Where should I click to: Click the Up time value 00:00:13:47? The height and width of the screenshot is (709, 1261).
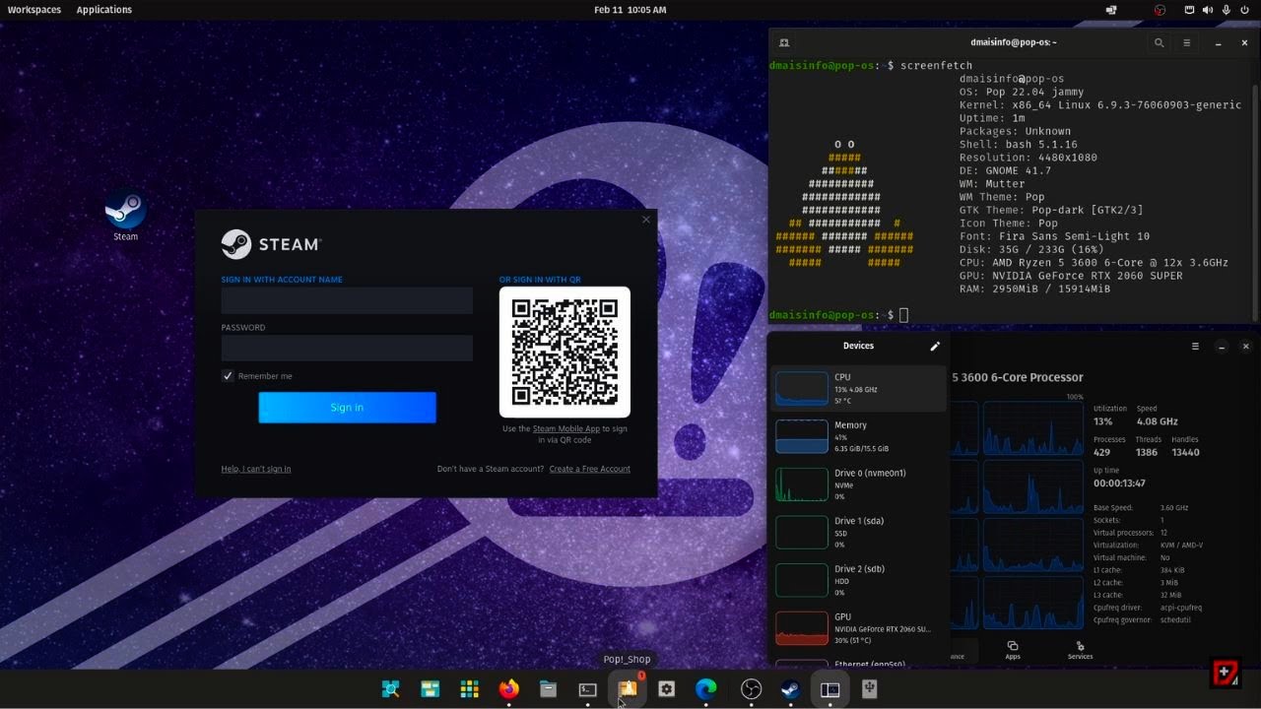pos(1118,483)
